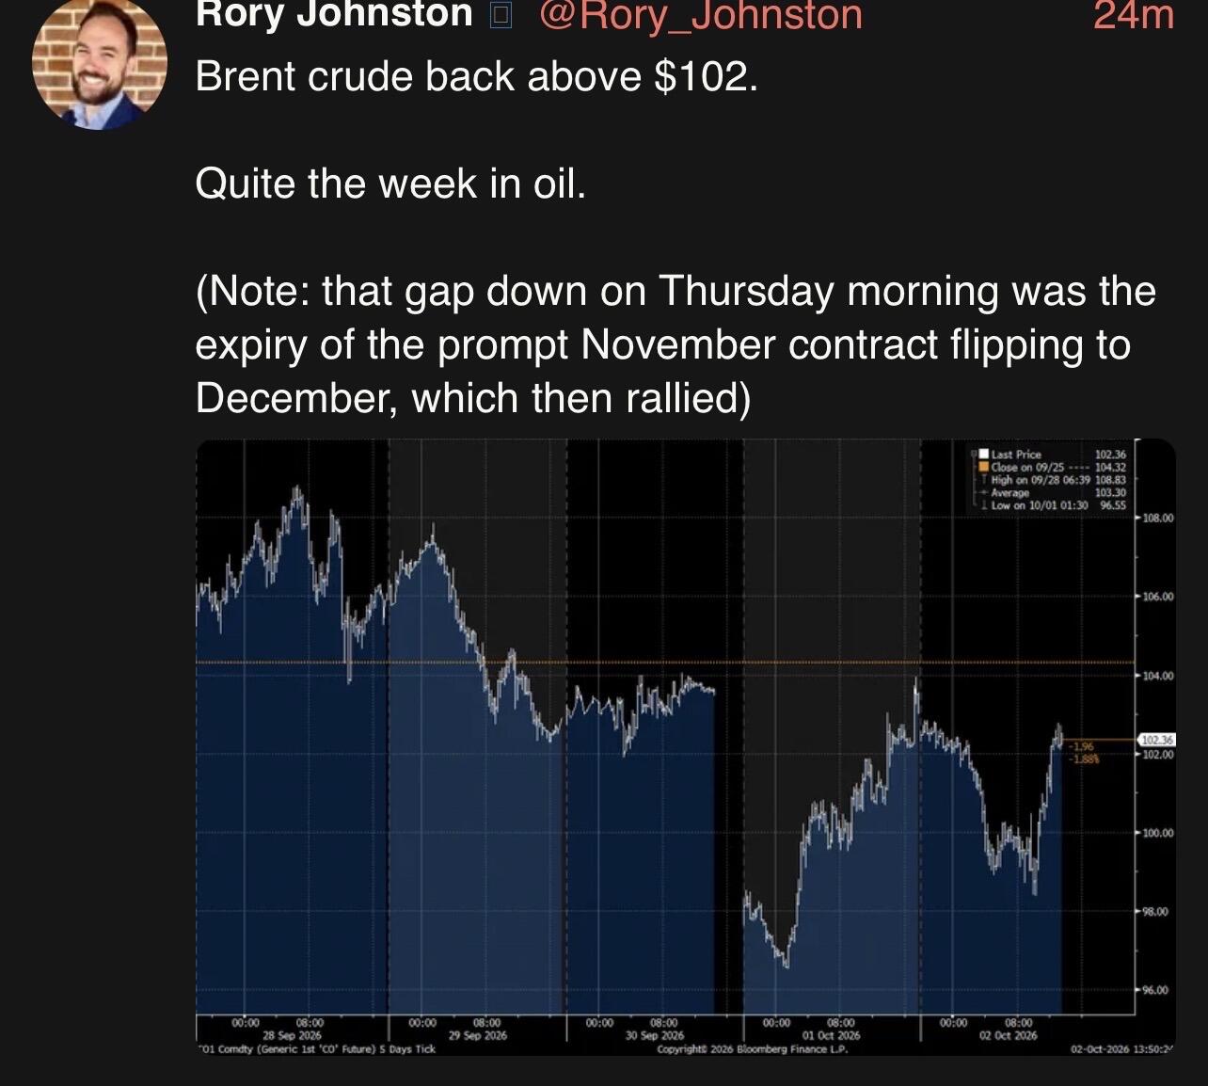Screen dimensions: 1208x1086
Task: Click the 108.00 y-axis price label
Action: [x=1158, y=518]
